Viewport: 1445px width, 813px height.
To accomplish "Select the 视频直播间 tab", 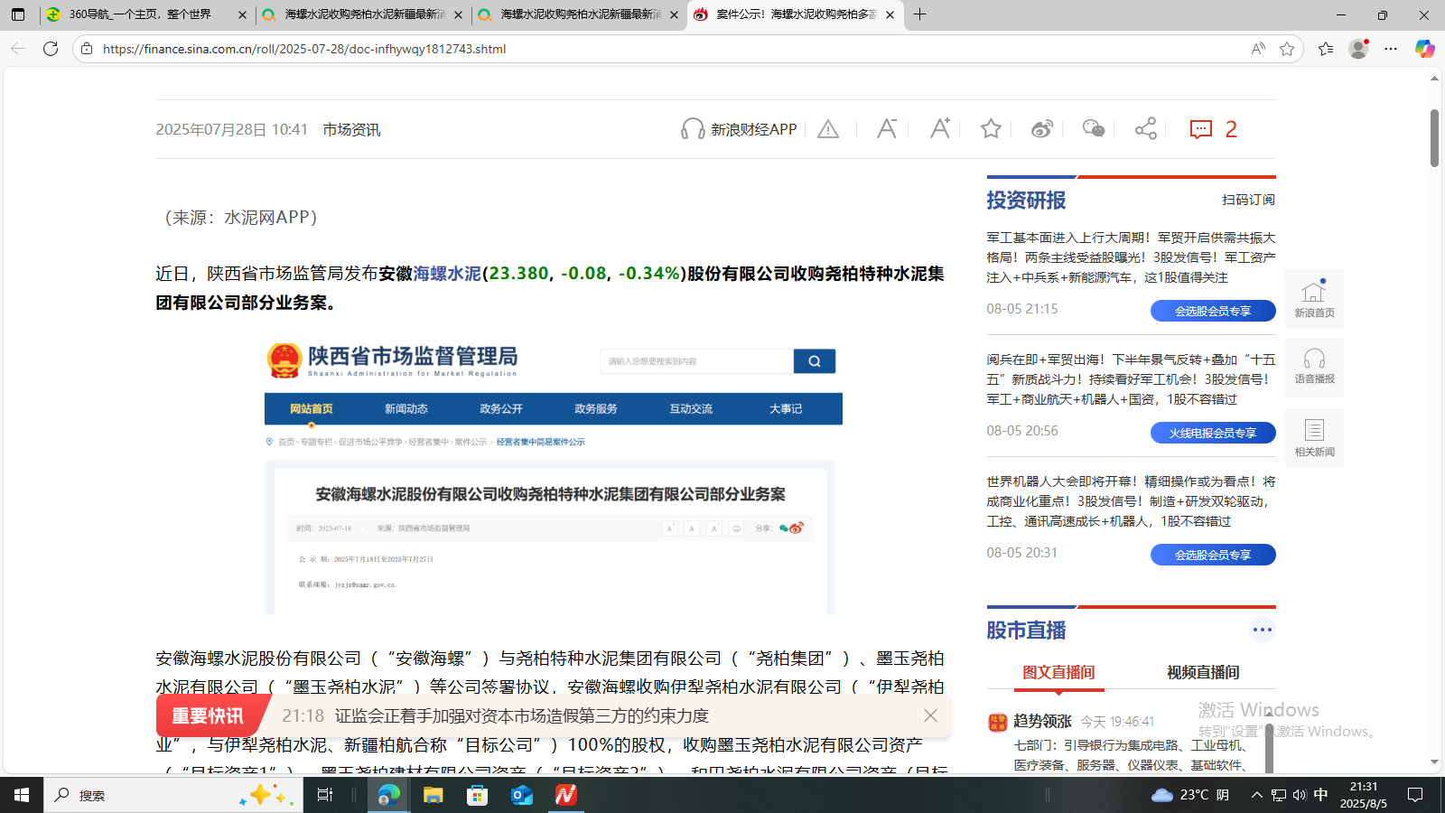I will (x=1203, y=672).
